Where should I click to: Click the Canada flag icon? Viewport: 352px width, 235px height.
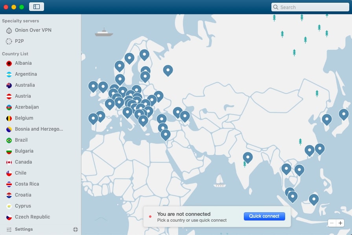[9, 162]
